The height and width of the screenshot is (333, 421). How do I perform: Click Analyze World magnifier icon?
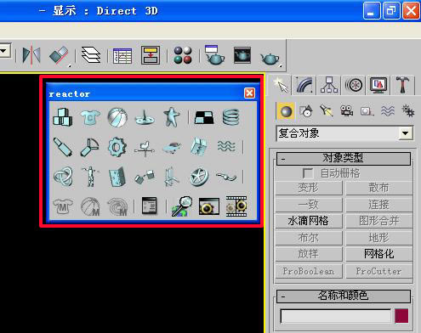pyautogui.click(x=181, y=206)
